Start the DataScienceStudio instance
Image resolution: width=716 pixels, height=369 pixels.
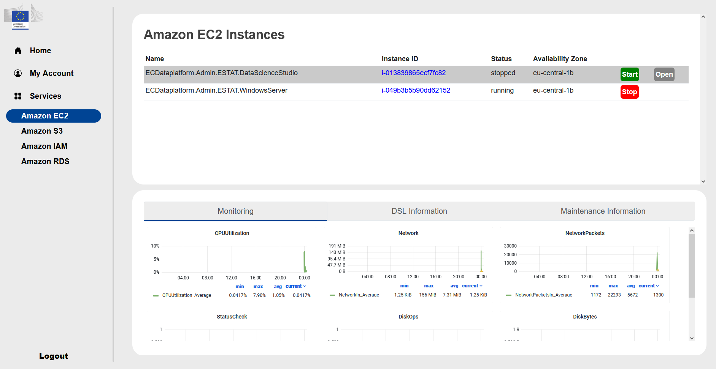click(x=630, y=74)
